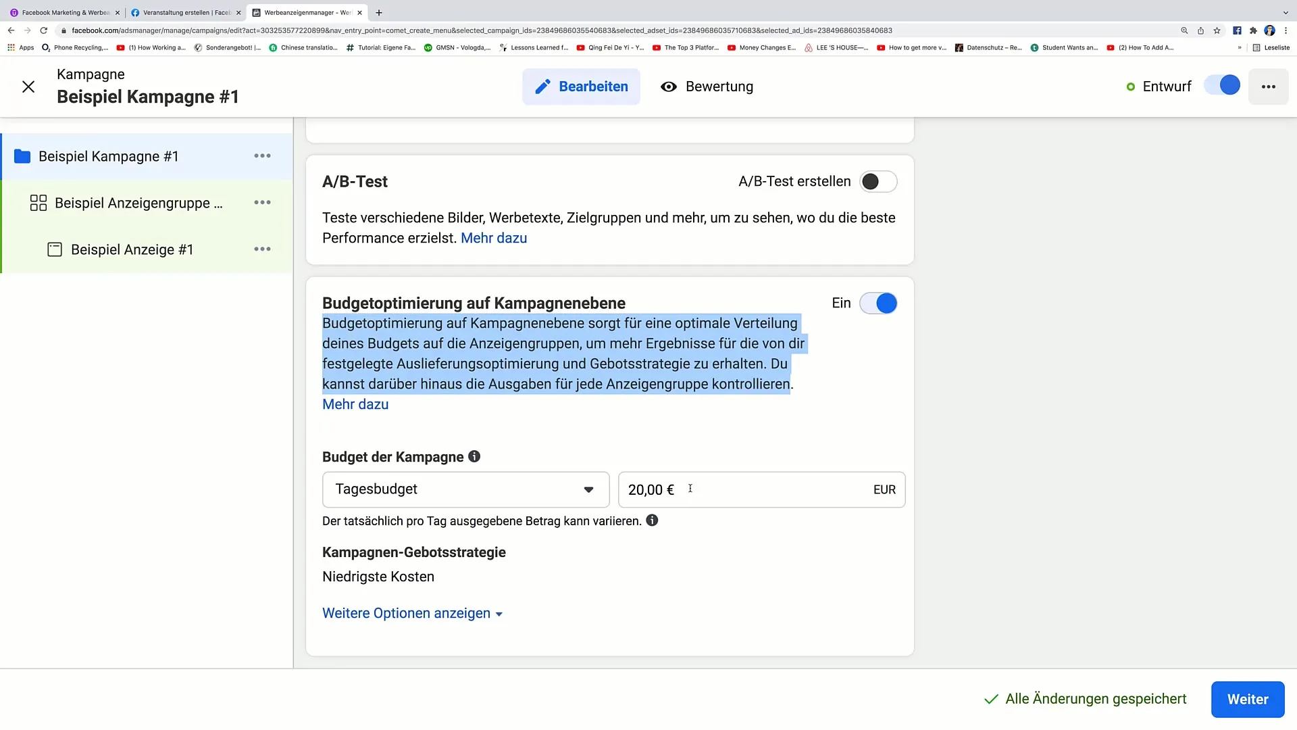Disable the Budgetoptimierung auf Kampagnenebene toggle
This screenshot has width=1297, height=730.
pos(880,303)
